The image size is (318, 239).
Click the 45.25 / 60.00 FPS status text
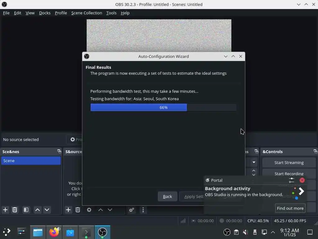pyautogui.click(x=290, y=221)
